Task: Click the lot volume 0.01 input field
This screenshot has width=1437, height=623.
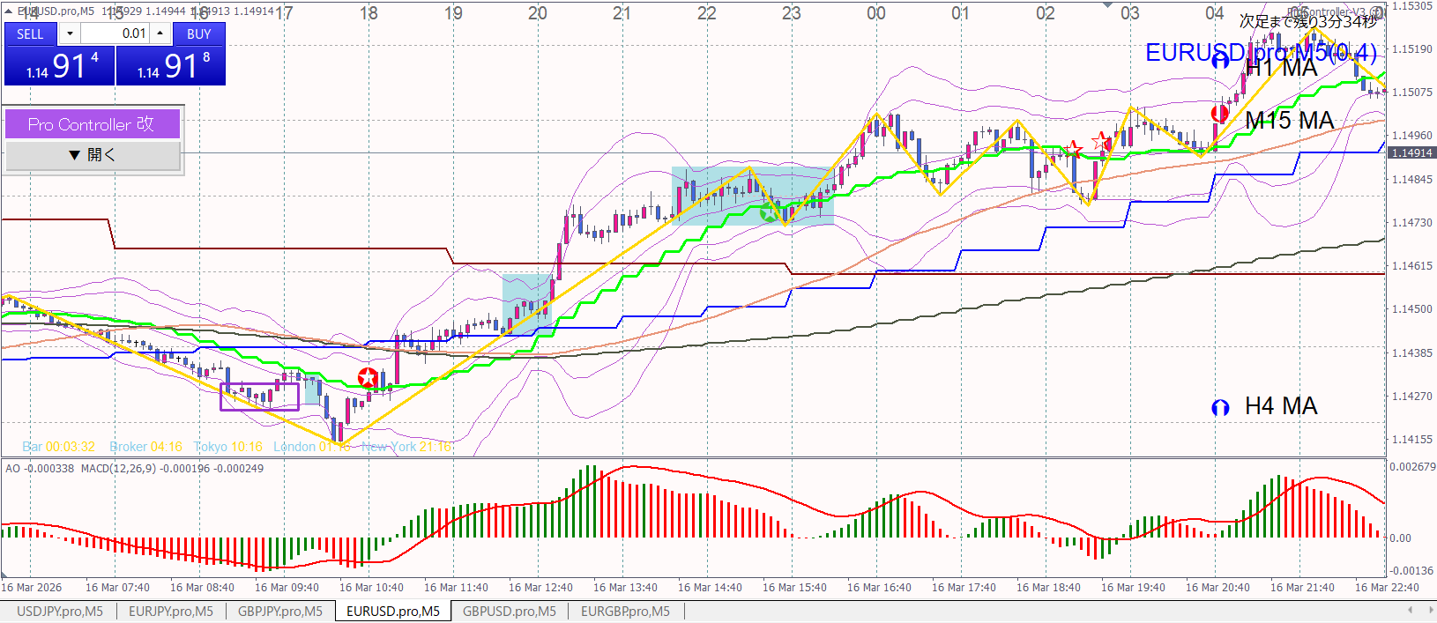Action: coord(115,33)
